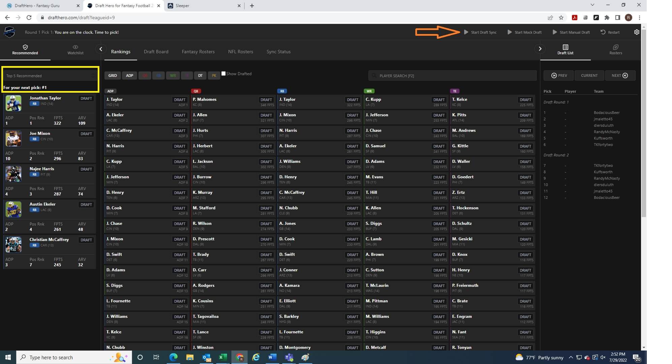Open the Extensions puzzle menu
Image resolution: width=672 pixels, height=364 pixels.
tap(607, 18)
